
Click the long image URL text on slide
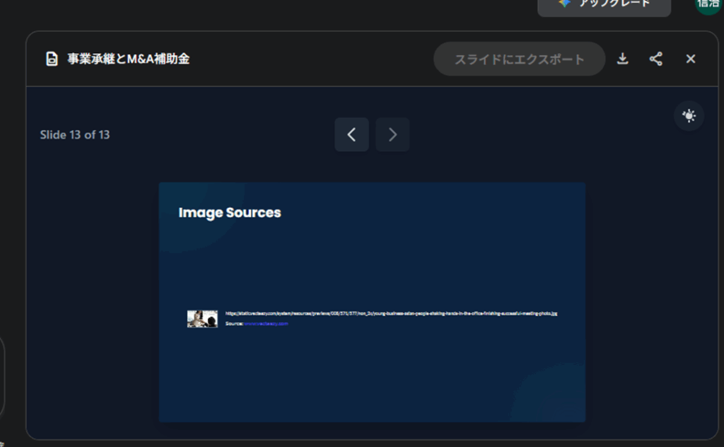point(391,313)
